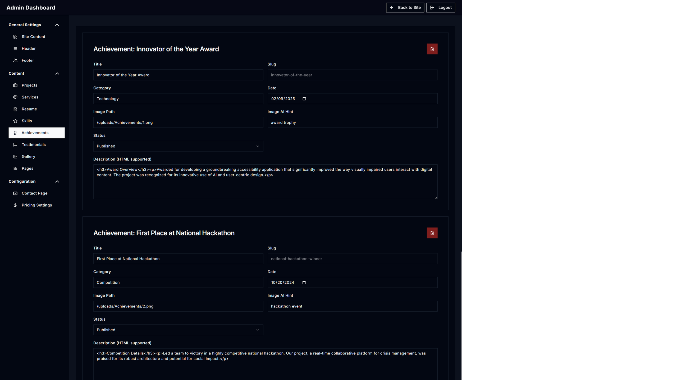Delete the Innovator of the Year achievement
Image resolution: width=677 pixels, height=380 pixels.
pos(432,49)
